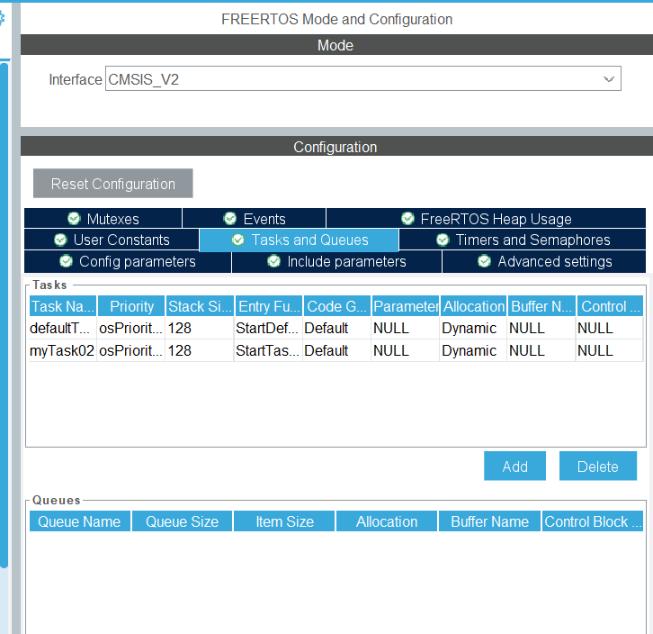Open the Config parameters tab
This screenshot has height=634, width=653.
128,261
